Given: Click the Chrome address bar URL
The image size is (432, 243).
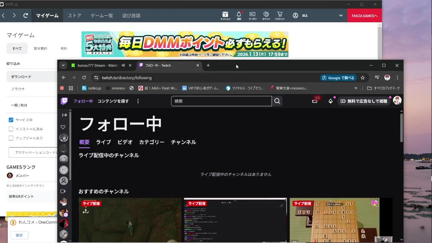Looking at the screenshot, I should click(x=127, y=78).
